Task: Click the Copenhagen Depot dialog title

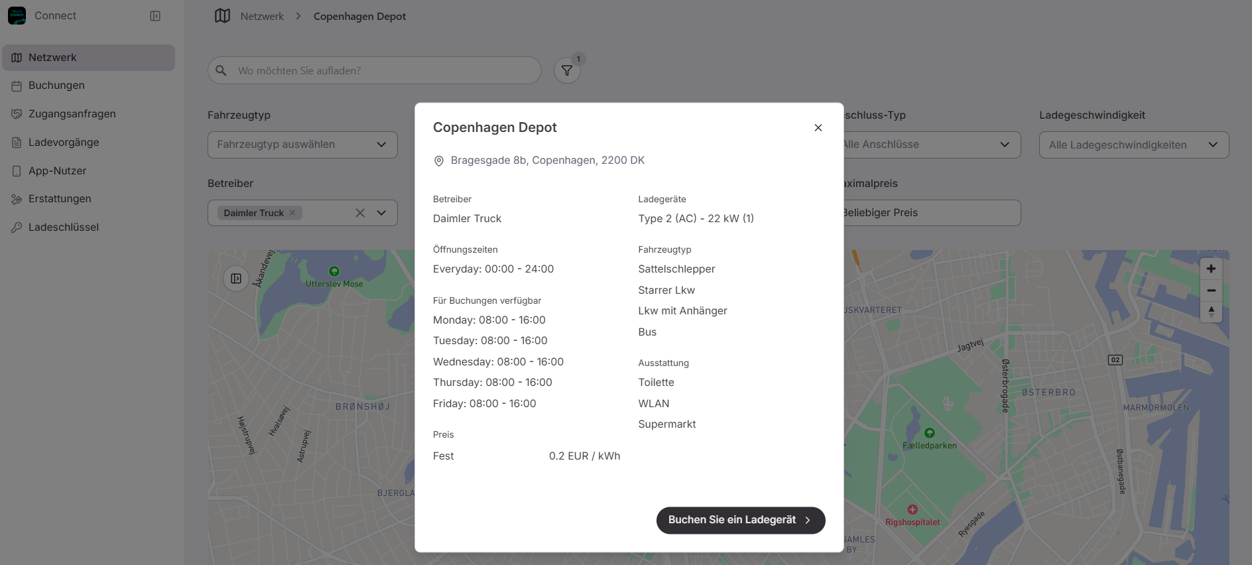Action: coord(495,127)
